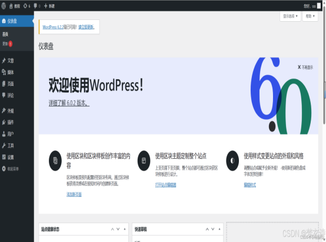Click the styles half-circle icon
The height and width of the screenshot is (242, 326).
(x=232, y=160)
